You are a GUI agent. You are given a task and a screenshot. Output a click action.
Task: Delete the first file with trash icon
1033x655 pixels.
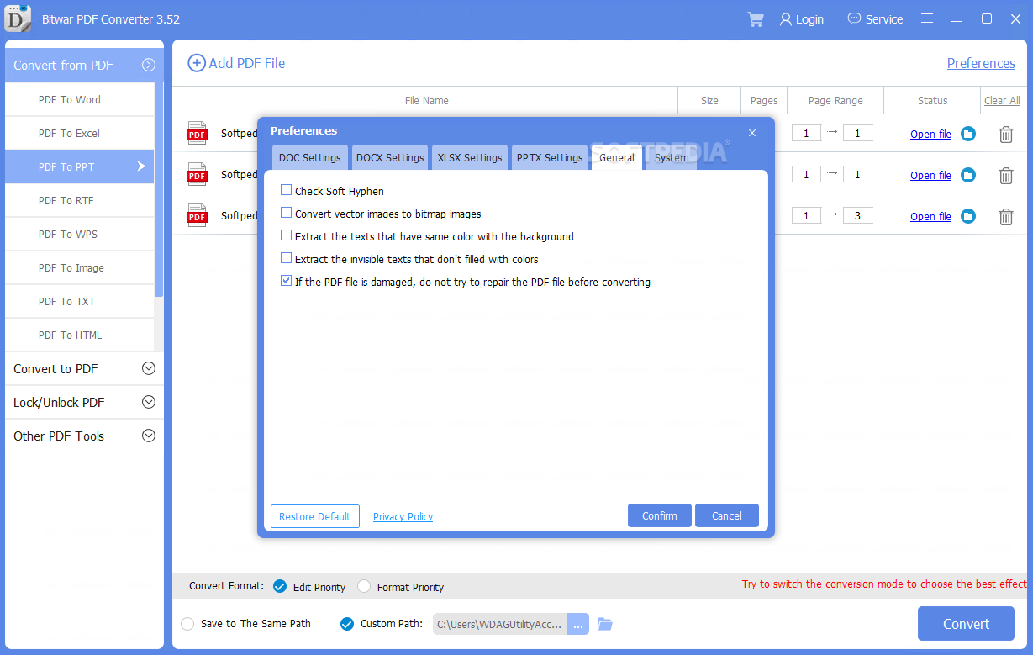1005,135
